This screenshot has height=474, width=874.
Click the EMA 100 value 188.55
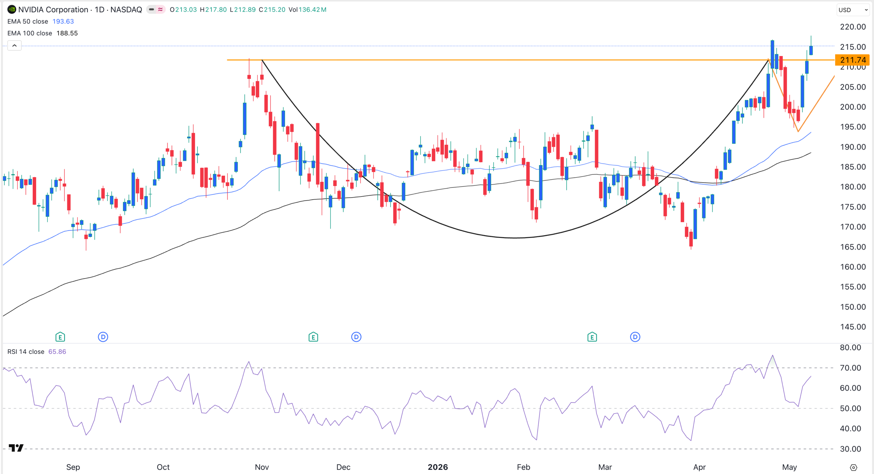pos(67,33)
